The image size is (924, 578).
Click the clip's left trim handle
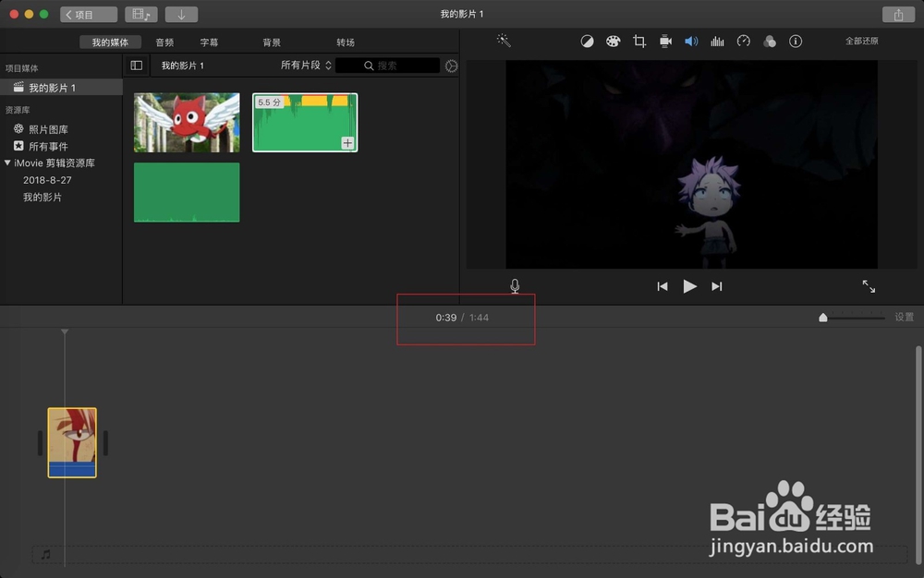40,442
